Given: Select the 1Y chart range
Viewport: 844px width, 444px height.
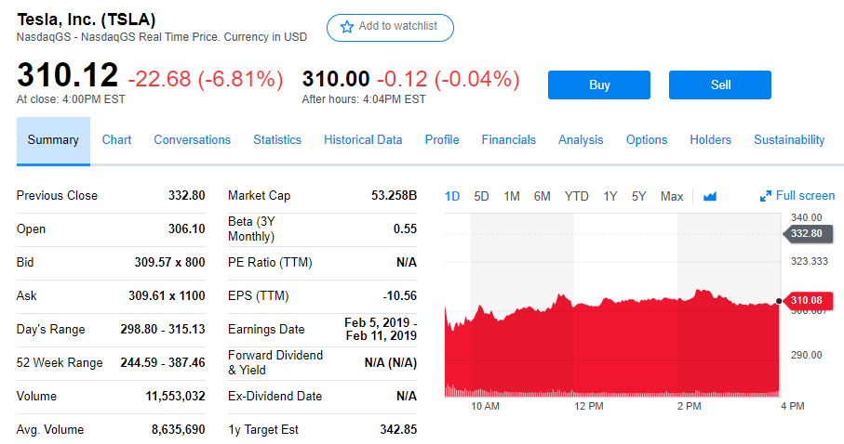Looking at the screenshot, I should [x=610, y=197].
